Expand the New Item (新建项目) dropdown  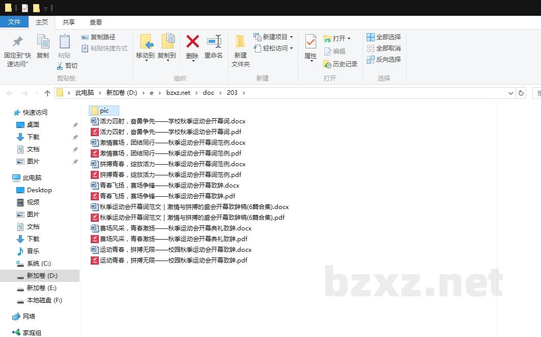[x=291, y=37]
